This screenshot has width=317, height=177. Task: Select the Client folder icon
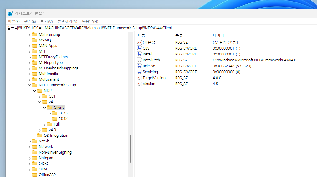coord(50,107)
